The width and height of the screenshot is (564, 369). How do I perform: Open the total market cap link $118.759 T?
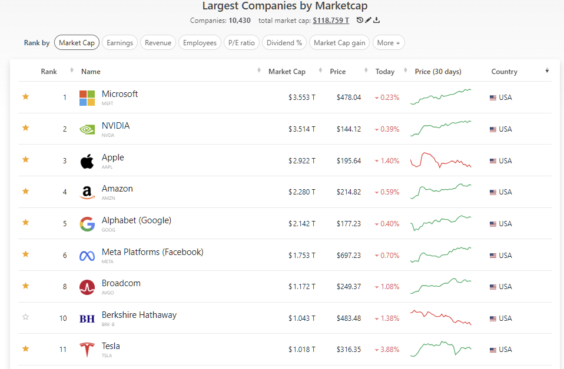(x=331, y=20)
